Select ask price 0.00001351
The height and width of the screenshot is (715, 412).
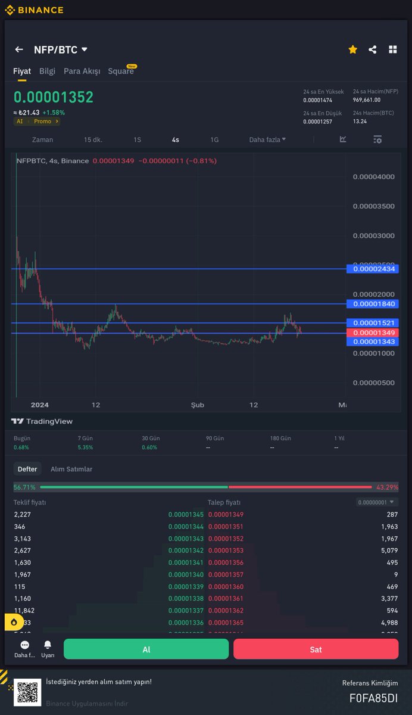(x=226, y=527)
